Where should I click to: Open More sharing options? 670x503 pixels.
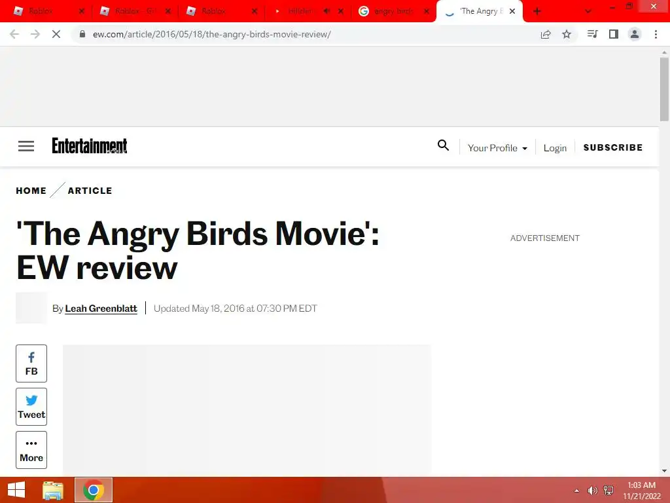31,450
